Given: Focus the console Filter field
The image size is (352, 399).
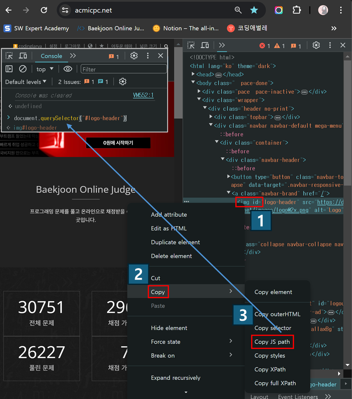Looking at the screenshot, I should point(124,69).
